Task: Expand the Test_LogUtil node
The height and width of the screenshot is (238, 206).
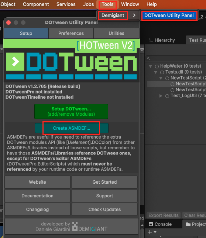Action: coord(161,96)
